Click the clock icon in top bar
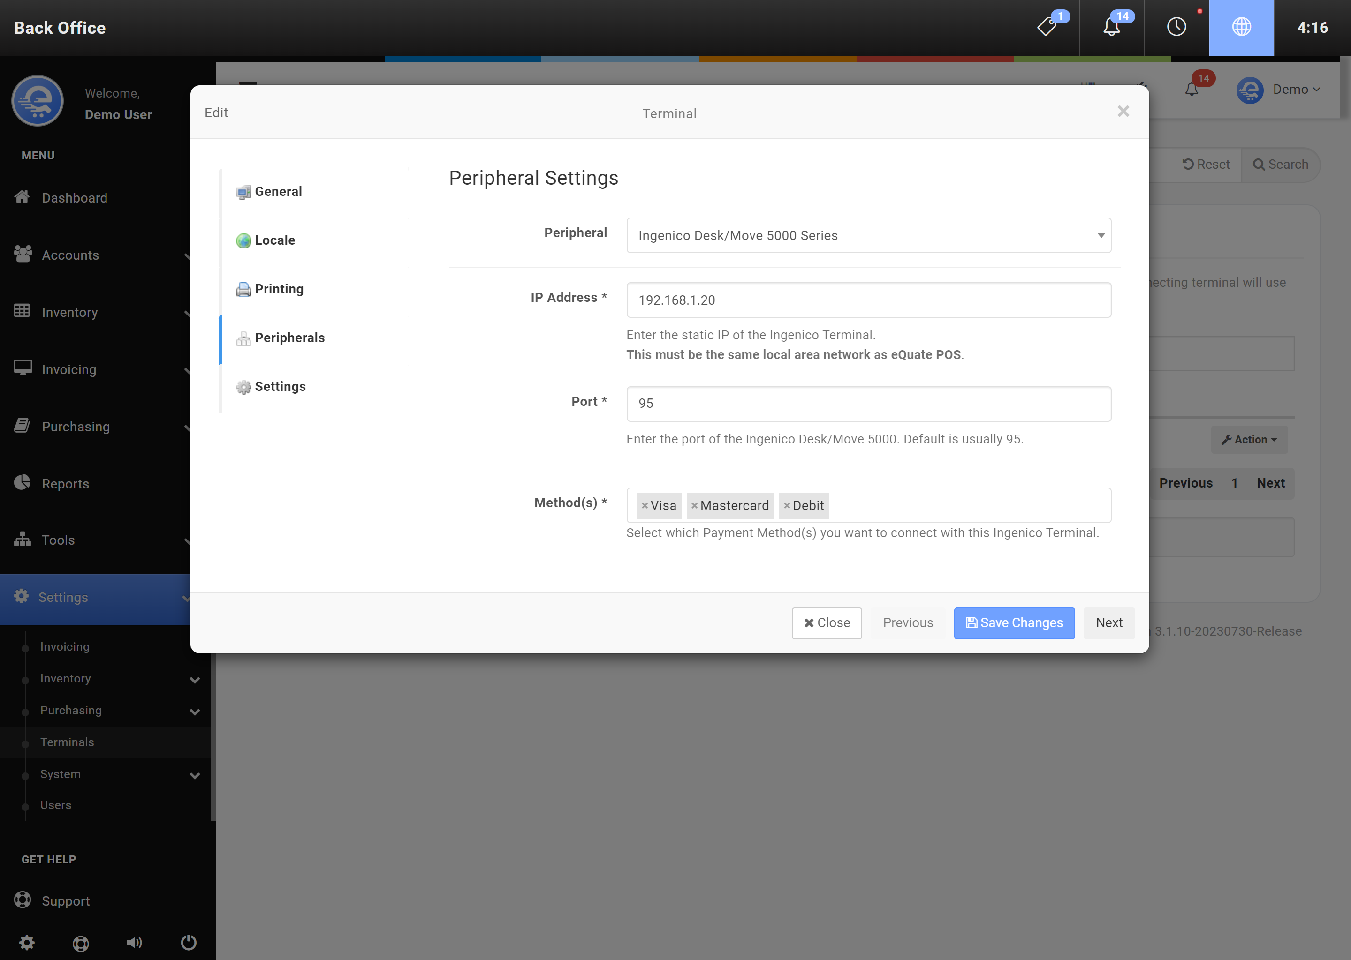This screenshot has width=1351, height=960. 1176,27
